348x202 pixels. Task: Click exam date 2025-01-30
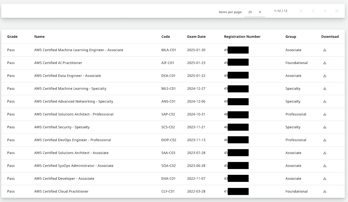tap(196, 50)
